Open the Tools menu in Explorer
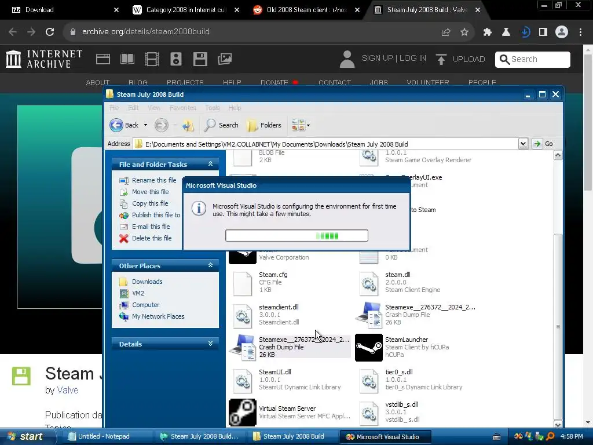Screen dimensions: 593x445 coord(212,108)
